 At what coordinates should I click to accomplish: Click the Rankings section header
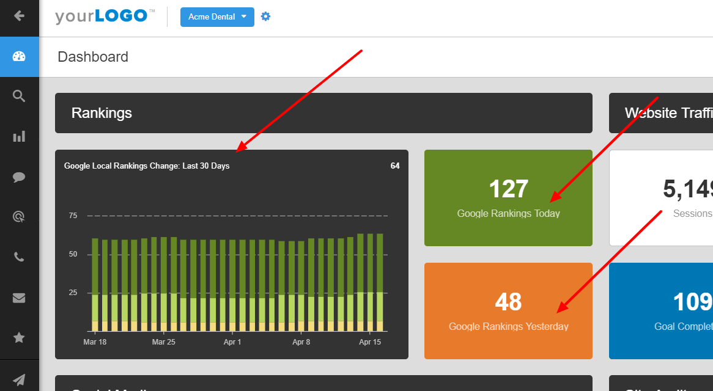point(323,113)
